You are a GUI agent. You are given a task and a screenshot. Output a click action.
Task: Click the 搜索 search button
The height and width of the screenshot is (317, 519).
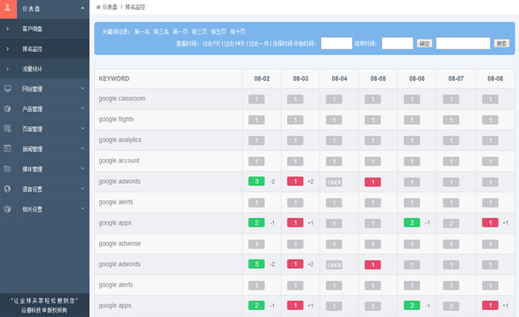[502, 44]
